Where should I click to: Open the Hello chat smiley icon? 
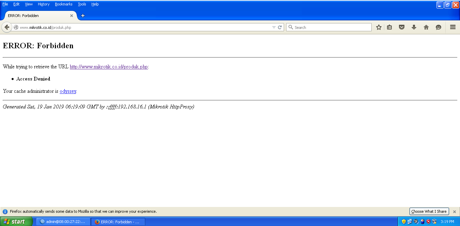coord(439,27)
